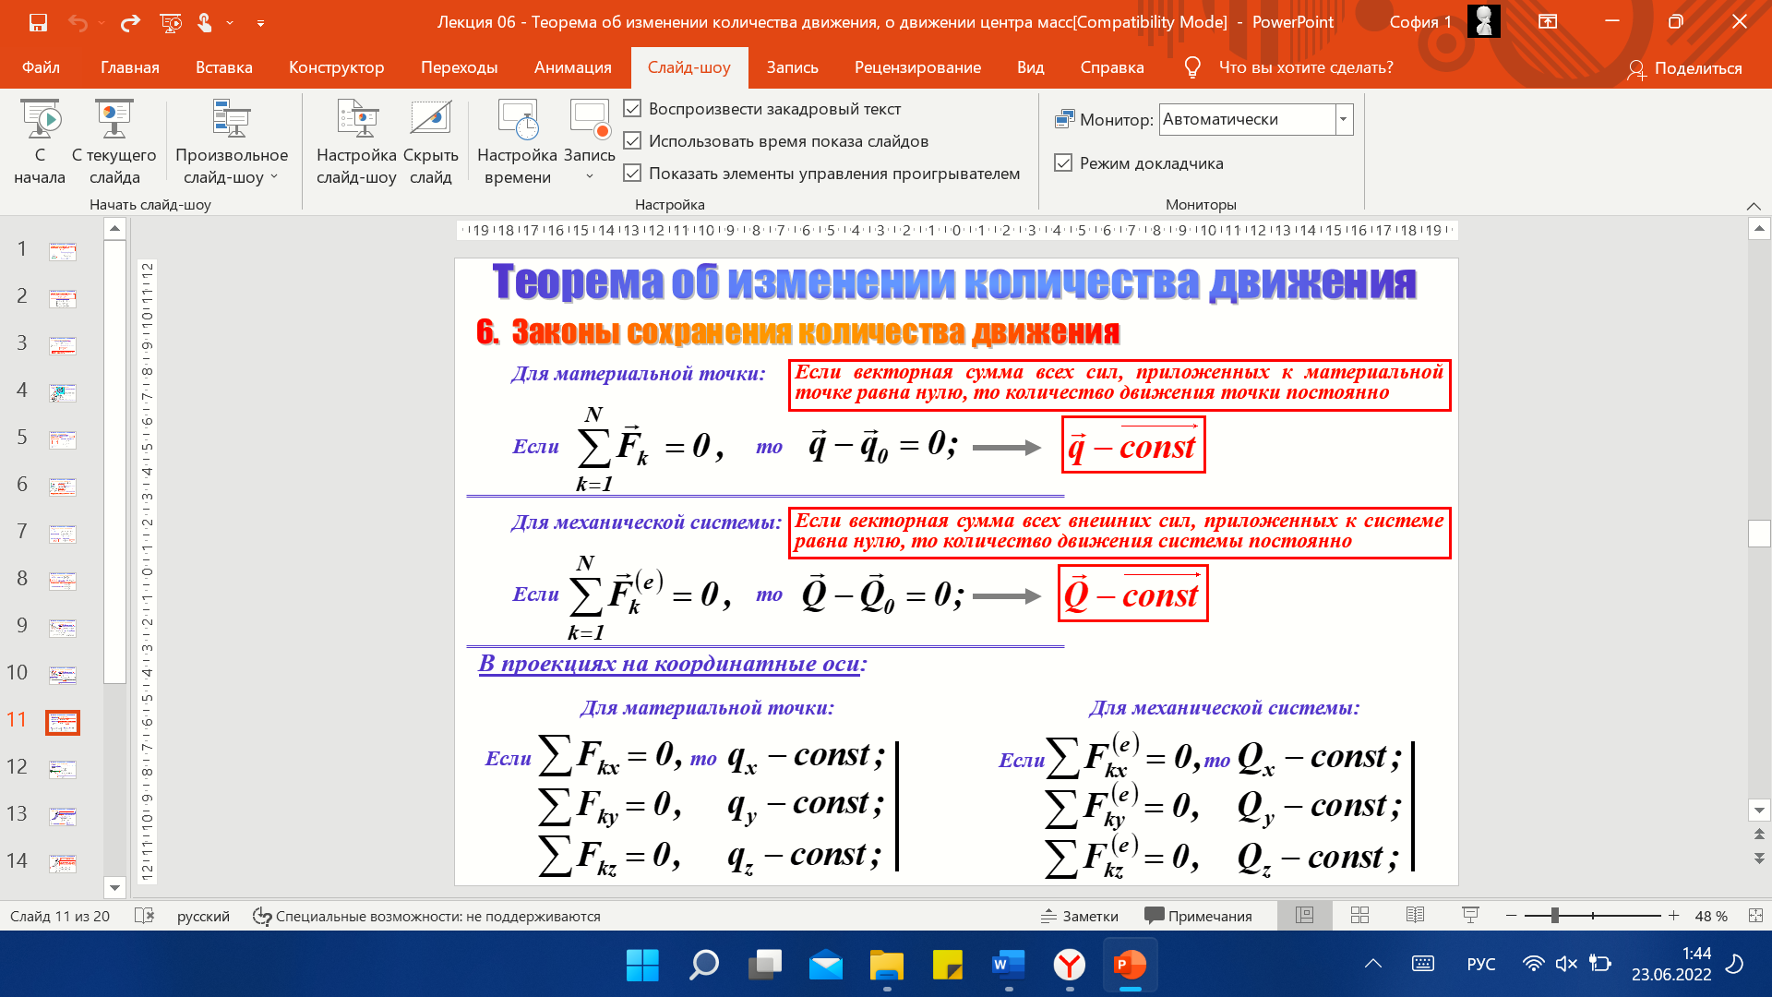Toggle Воспроизвести закадровый текст checkbox
The width and height of the screenshot is (1772, 997).
[x=632, y=109]
